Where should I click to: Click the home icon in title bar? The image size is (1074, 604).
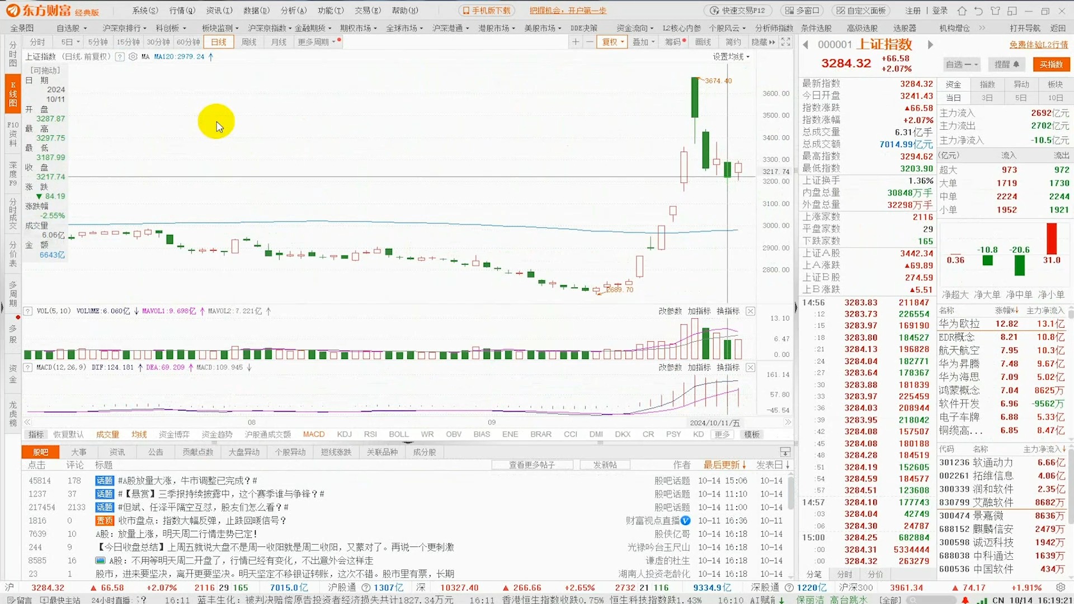(x=962, y=11)
